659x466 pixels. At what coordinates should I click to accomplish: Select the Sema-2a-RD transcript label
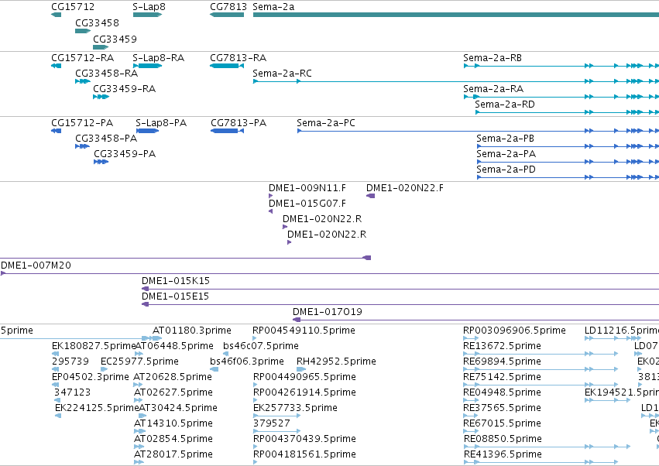pos(505,105)
